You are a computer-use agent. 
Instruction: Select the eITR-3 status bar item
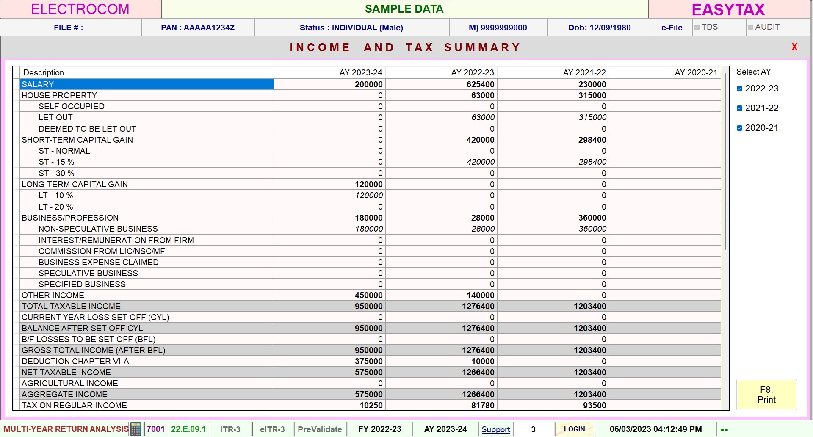[x=272, y=429]
